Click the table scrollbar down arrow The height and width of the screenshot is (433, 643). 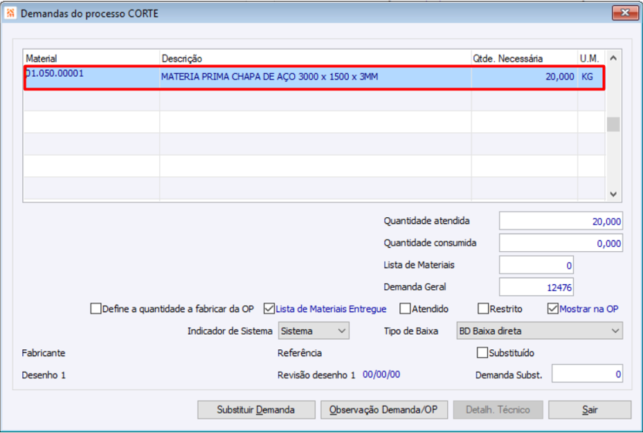click(613, 194)
